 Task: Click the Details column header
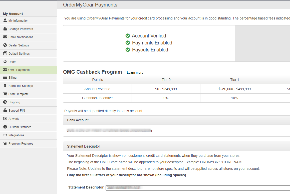click(x=98, y=80)
